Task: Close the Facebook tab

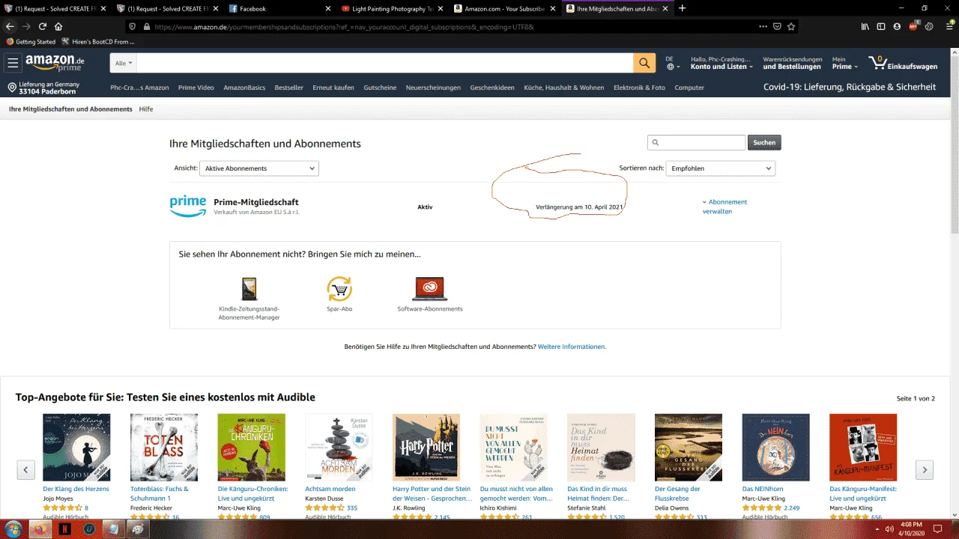Action: pos(328,8)
